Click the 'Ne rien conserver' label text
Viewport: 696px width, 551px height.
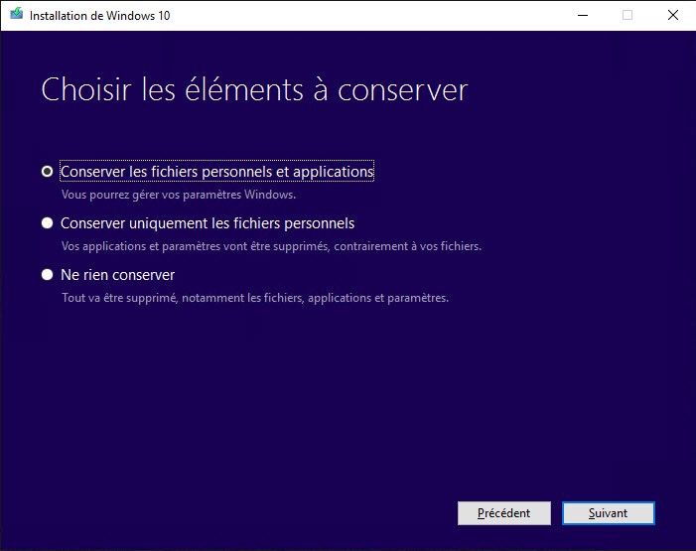[117, 275]
